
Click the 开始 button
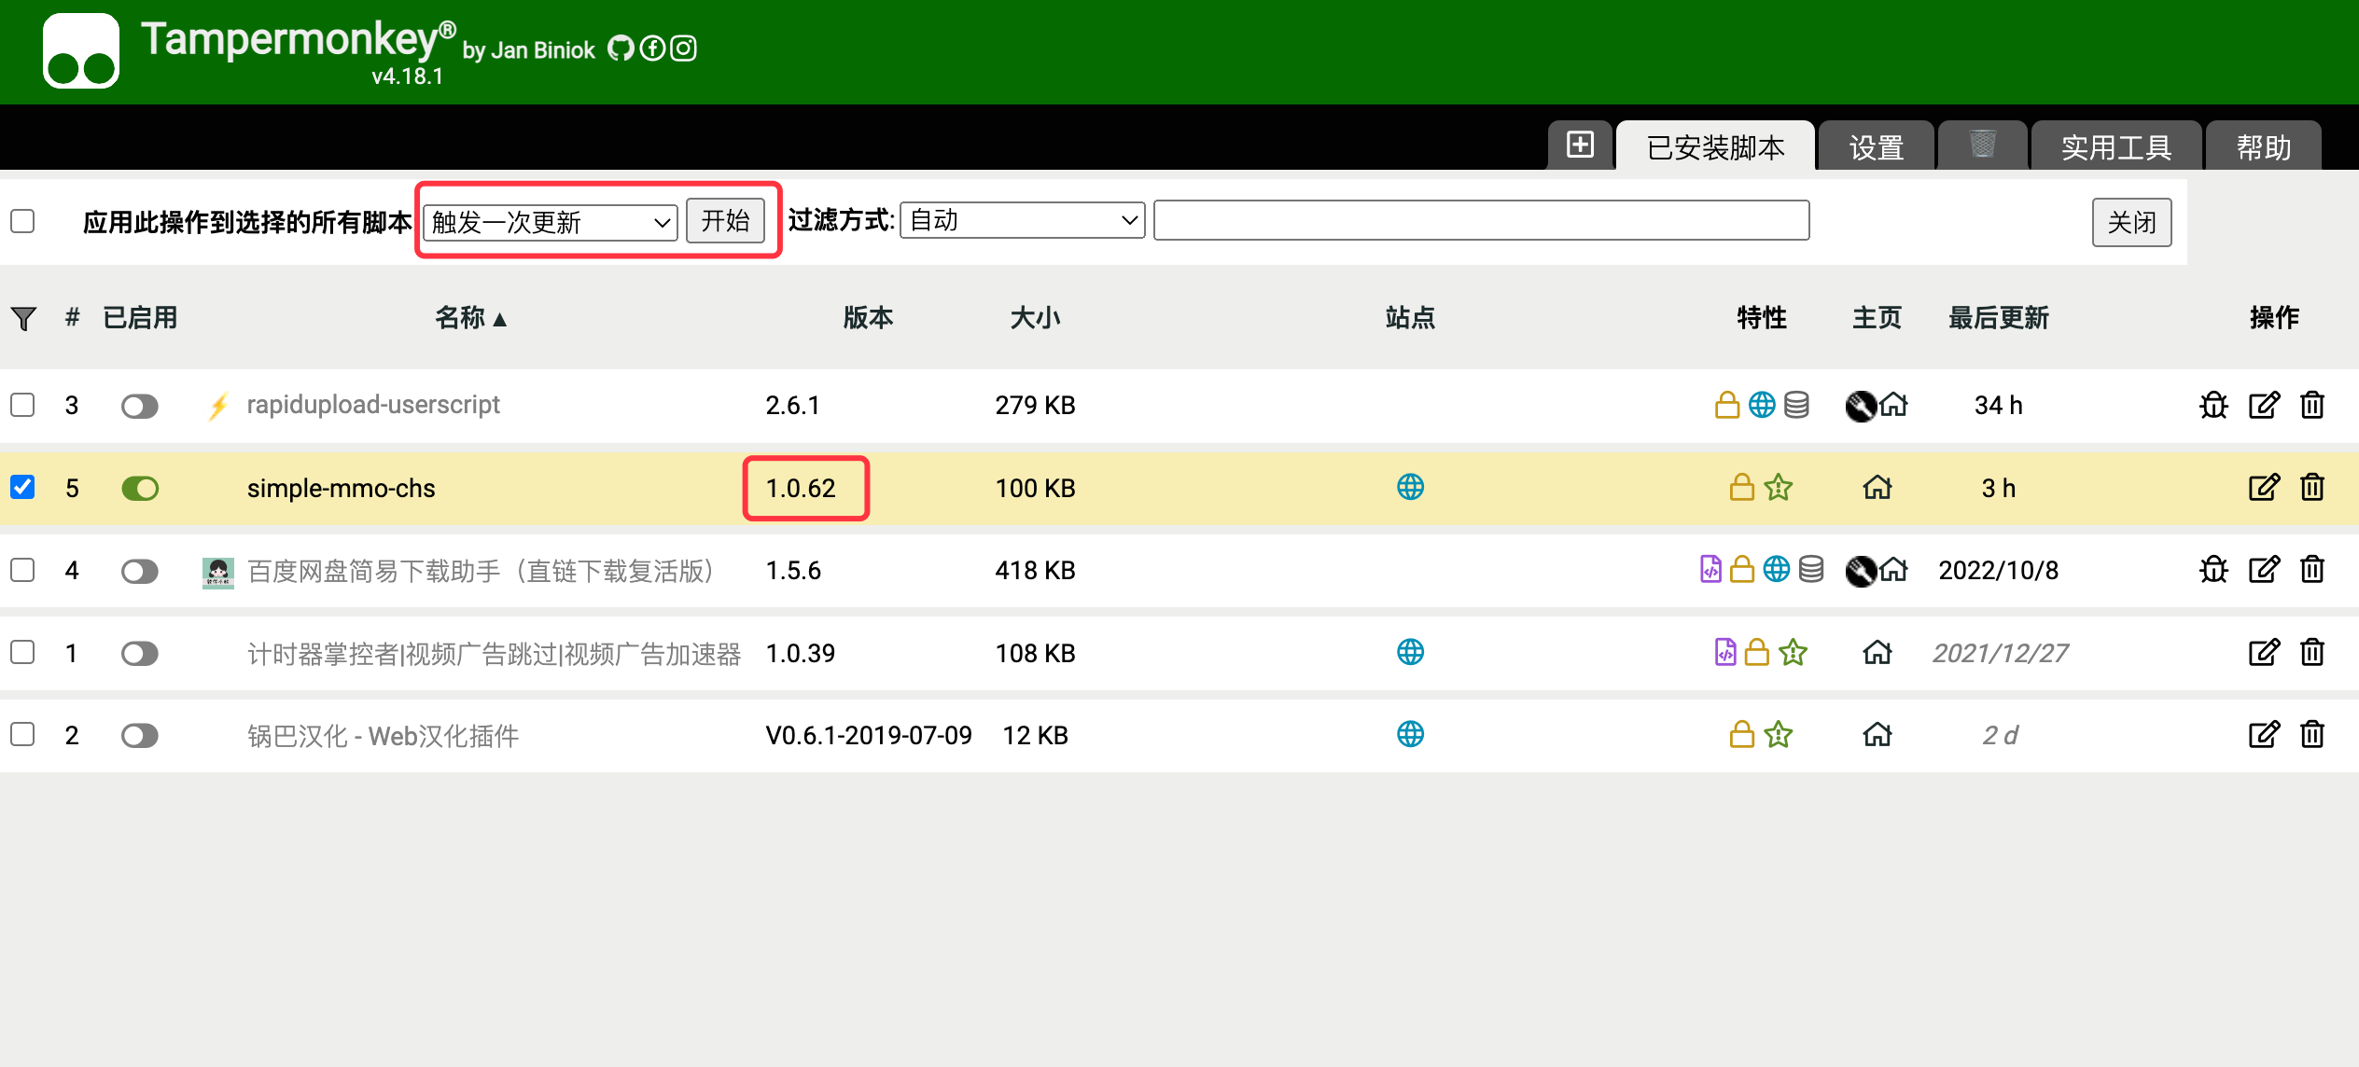pos(725,221)
